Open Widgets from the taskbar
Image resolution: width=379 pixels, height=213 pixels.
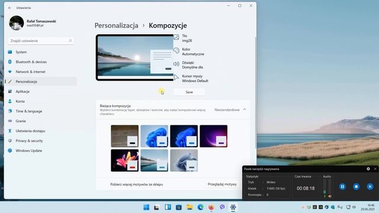(168, 207)
